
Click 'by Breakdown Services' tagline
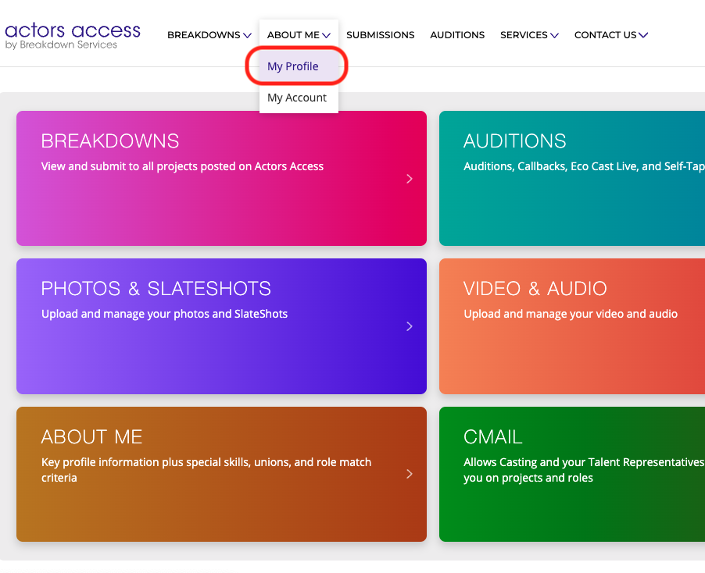61,45
